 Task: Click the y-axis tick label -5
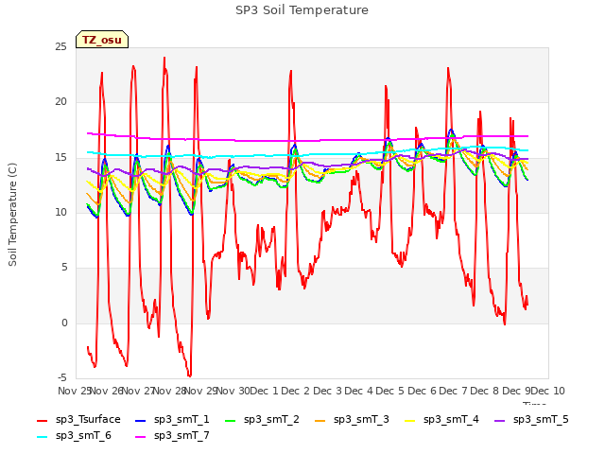[x=62, y=377]
